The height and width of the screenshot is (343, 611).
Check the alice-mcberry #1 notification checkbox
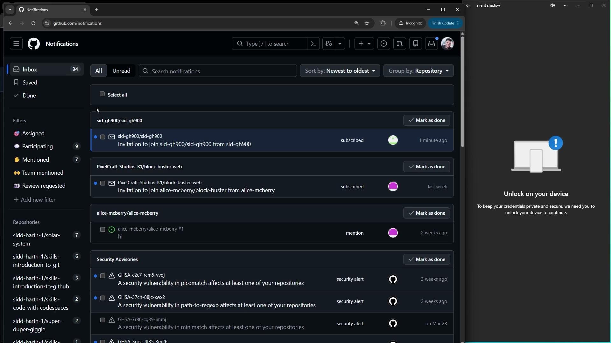pos(102,230)
